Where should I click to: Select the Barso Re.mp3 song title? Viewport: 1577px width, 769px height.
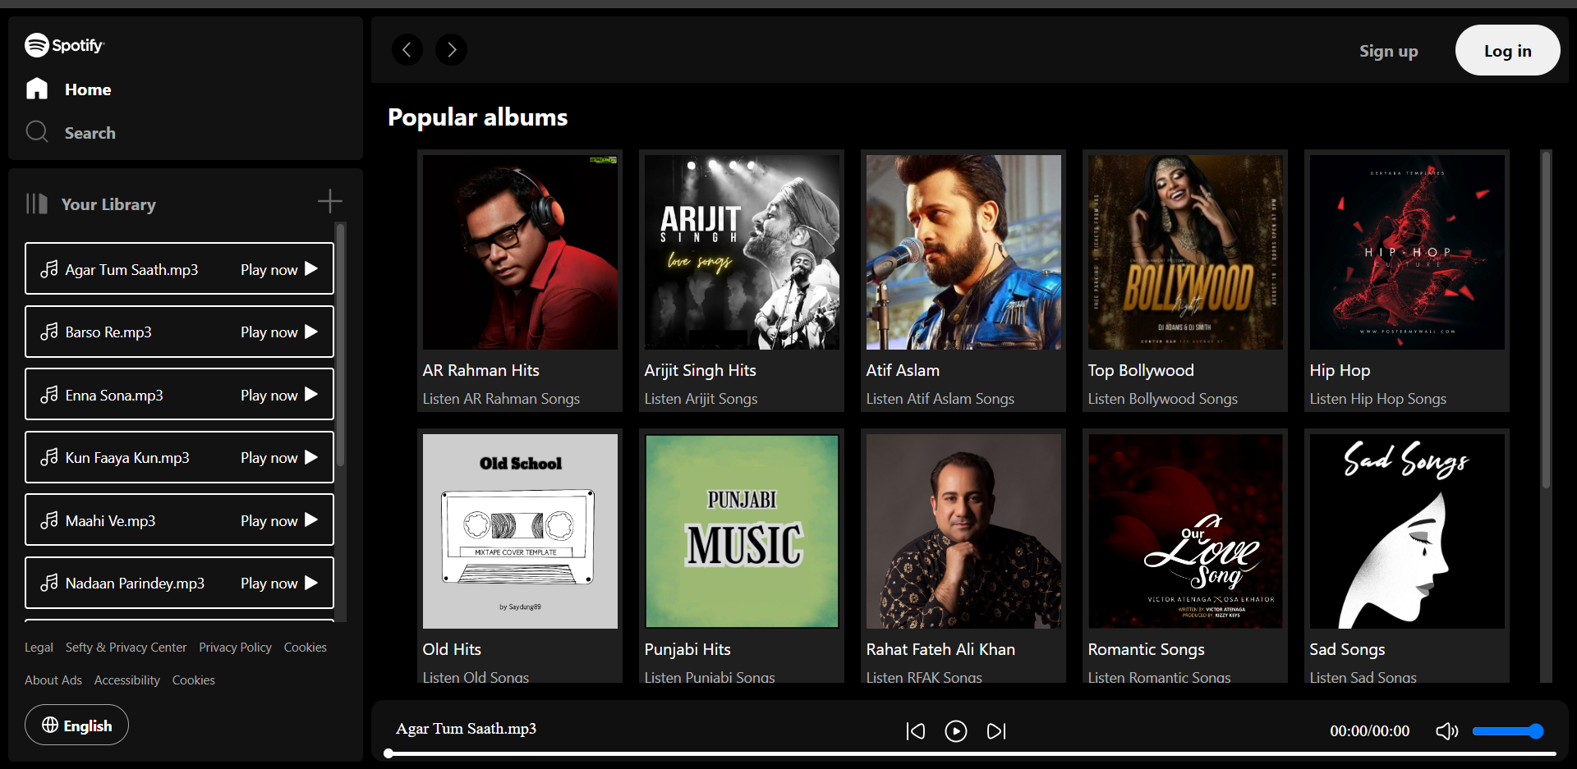point(108,332)
